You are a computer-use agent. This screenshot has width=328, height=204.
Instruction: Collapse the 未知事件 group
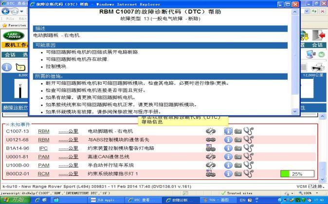(x=7, y=125)
